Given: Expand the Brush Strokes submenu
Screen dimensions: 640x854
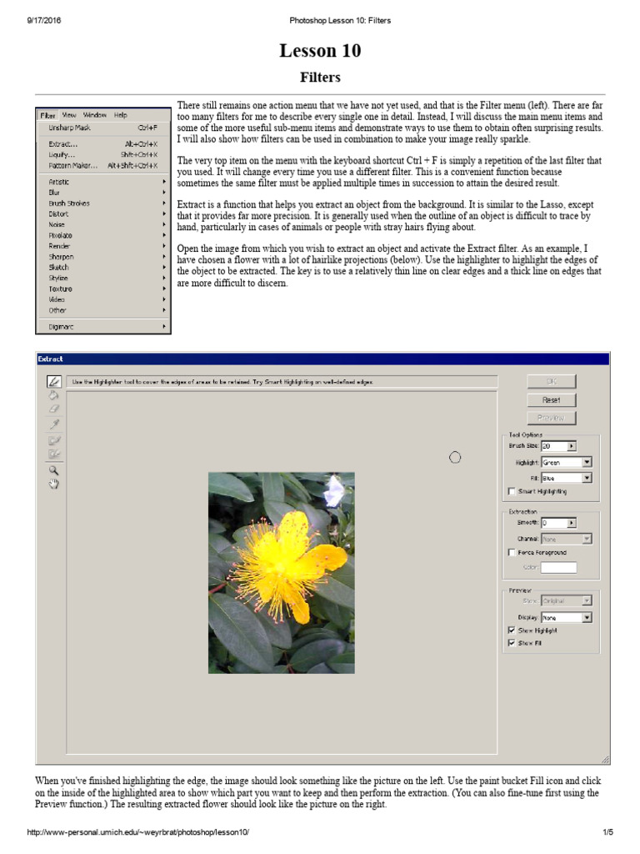Looking at the screenshot, I should point(103,203).
